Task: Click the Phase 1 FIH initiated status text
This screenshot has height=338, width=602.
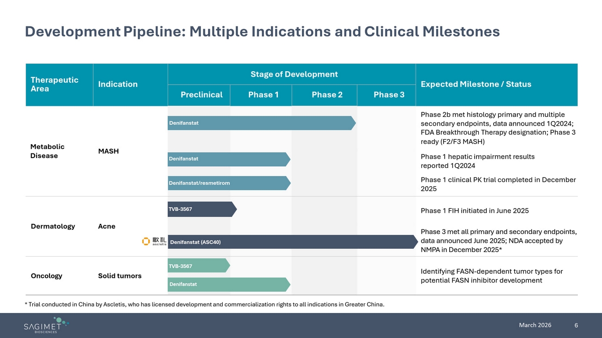Action: 474,211
